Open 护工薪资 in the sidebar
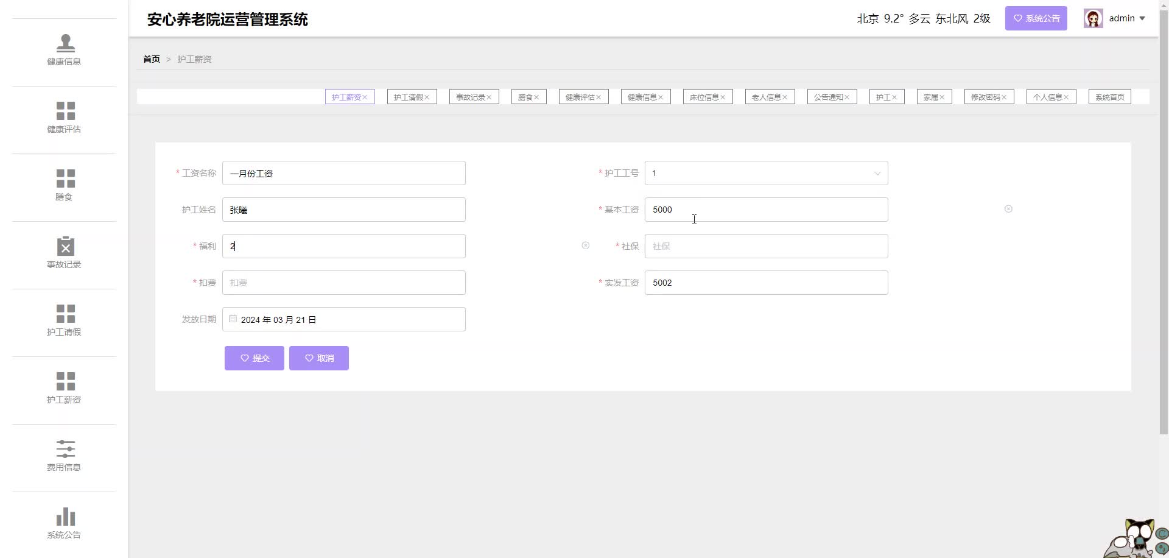The width and height of the screenshot is (1169, 558). tap(64, 388)
